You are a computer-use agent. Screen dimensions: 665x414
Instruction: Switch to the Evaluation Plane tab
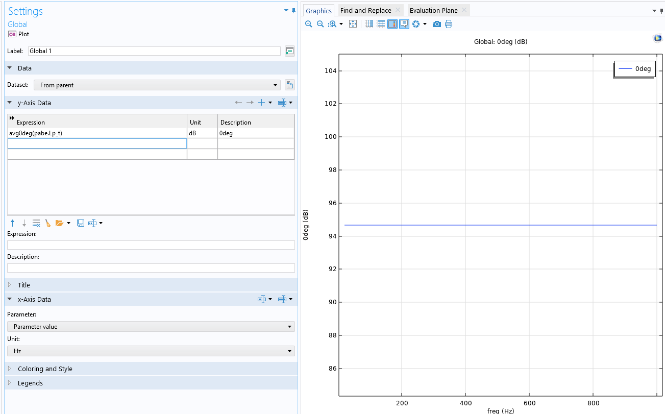(433, 11)
